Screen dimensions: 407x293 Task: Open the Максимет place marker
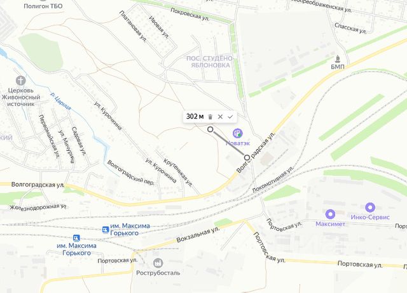pos(330,214)
